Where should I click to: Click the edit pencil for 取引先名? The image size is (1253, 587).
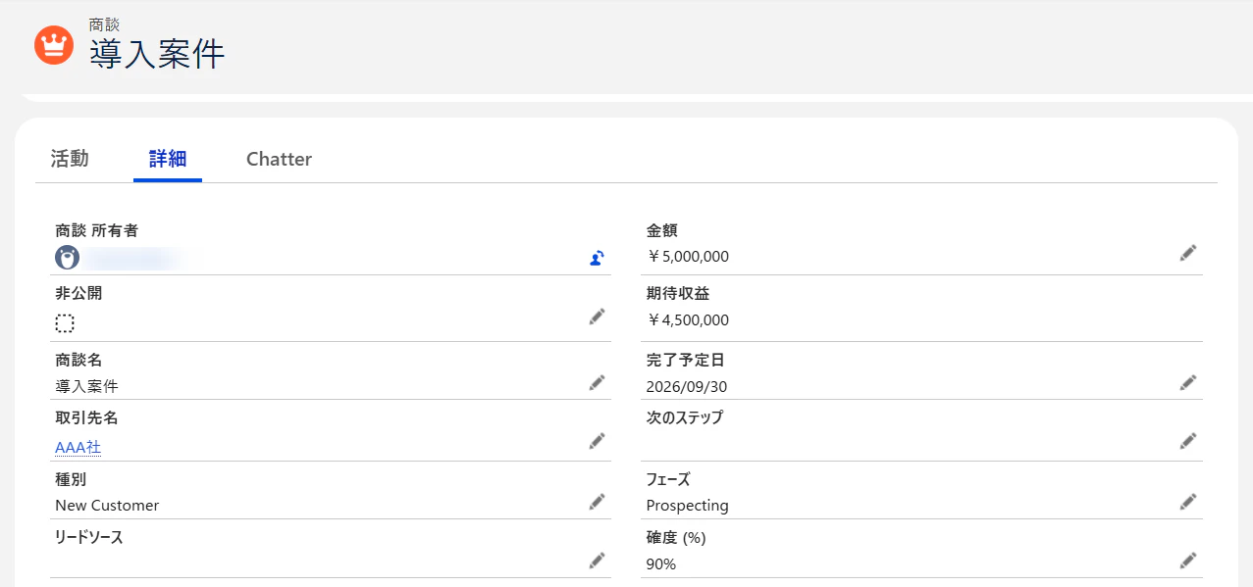[x=597, y=440]
